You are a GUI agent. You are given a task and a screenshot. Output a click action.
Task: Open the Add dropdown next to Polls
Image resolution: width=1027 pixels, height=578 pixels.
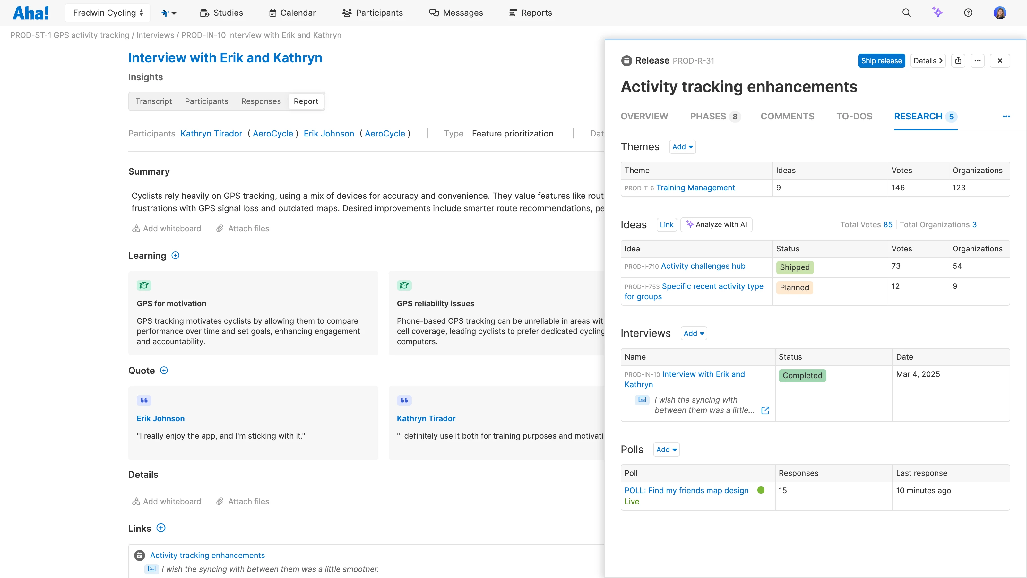coord(666,449)
